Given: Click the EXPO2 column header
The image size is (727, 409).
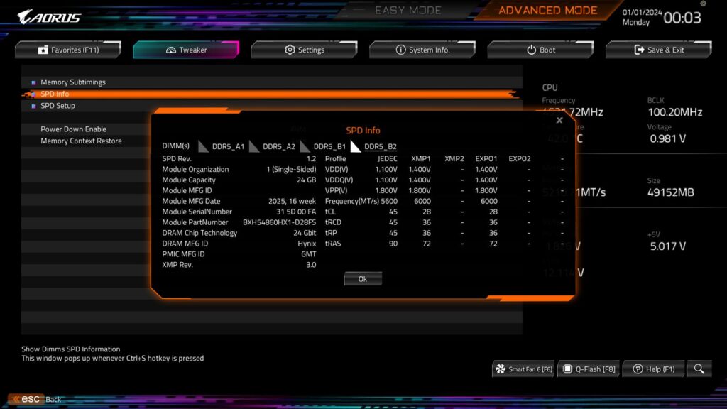Looking at the screenshot, I should pyautogui.click(x=519, y=158).
